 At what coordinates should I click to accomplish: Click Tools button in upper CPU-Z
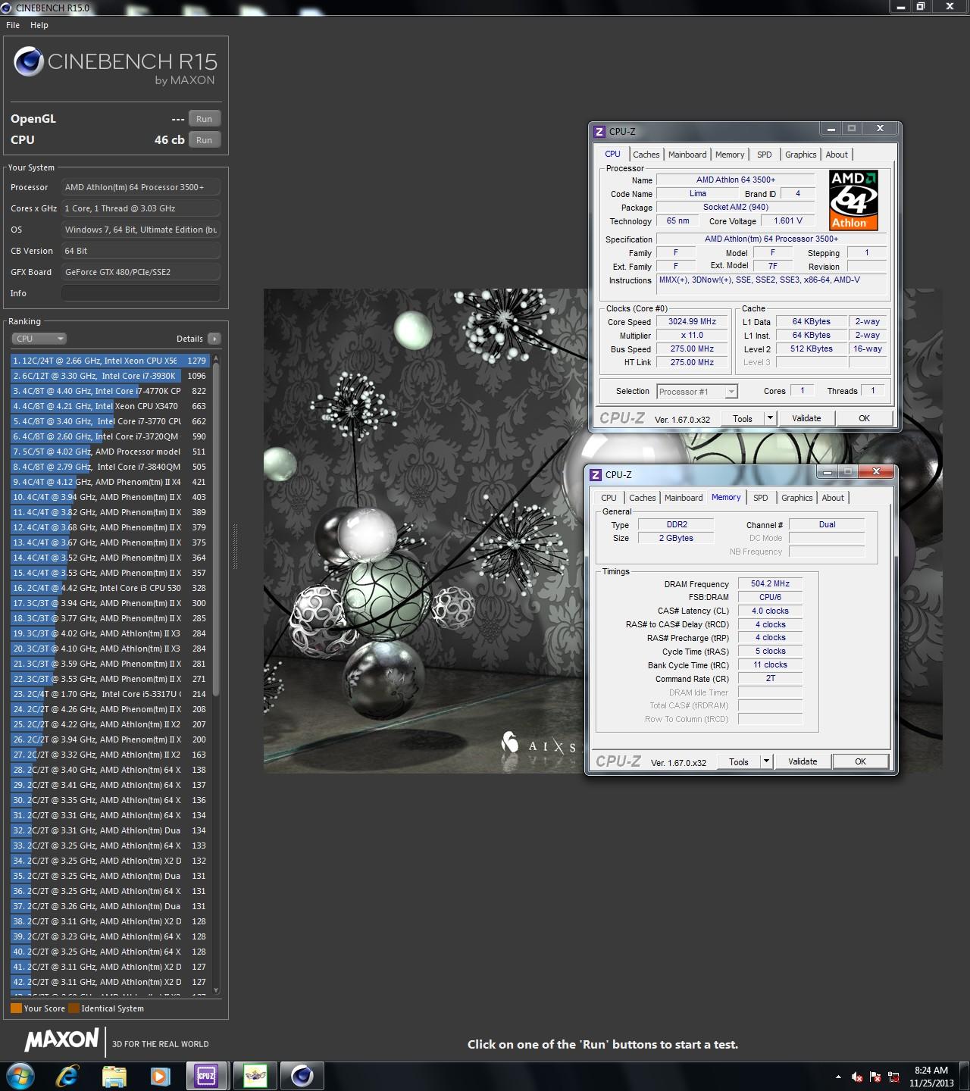tap(743, 418)
